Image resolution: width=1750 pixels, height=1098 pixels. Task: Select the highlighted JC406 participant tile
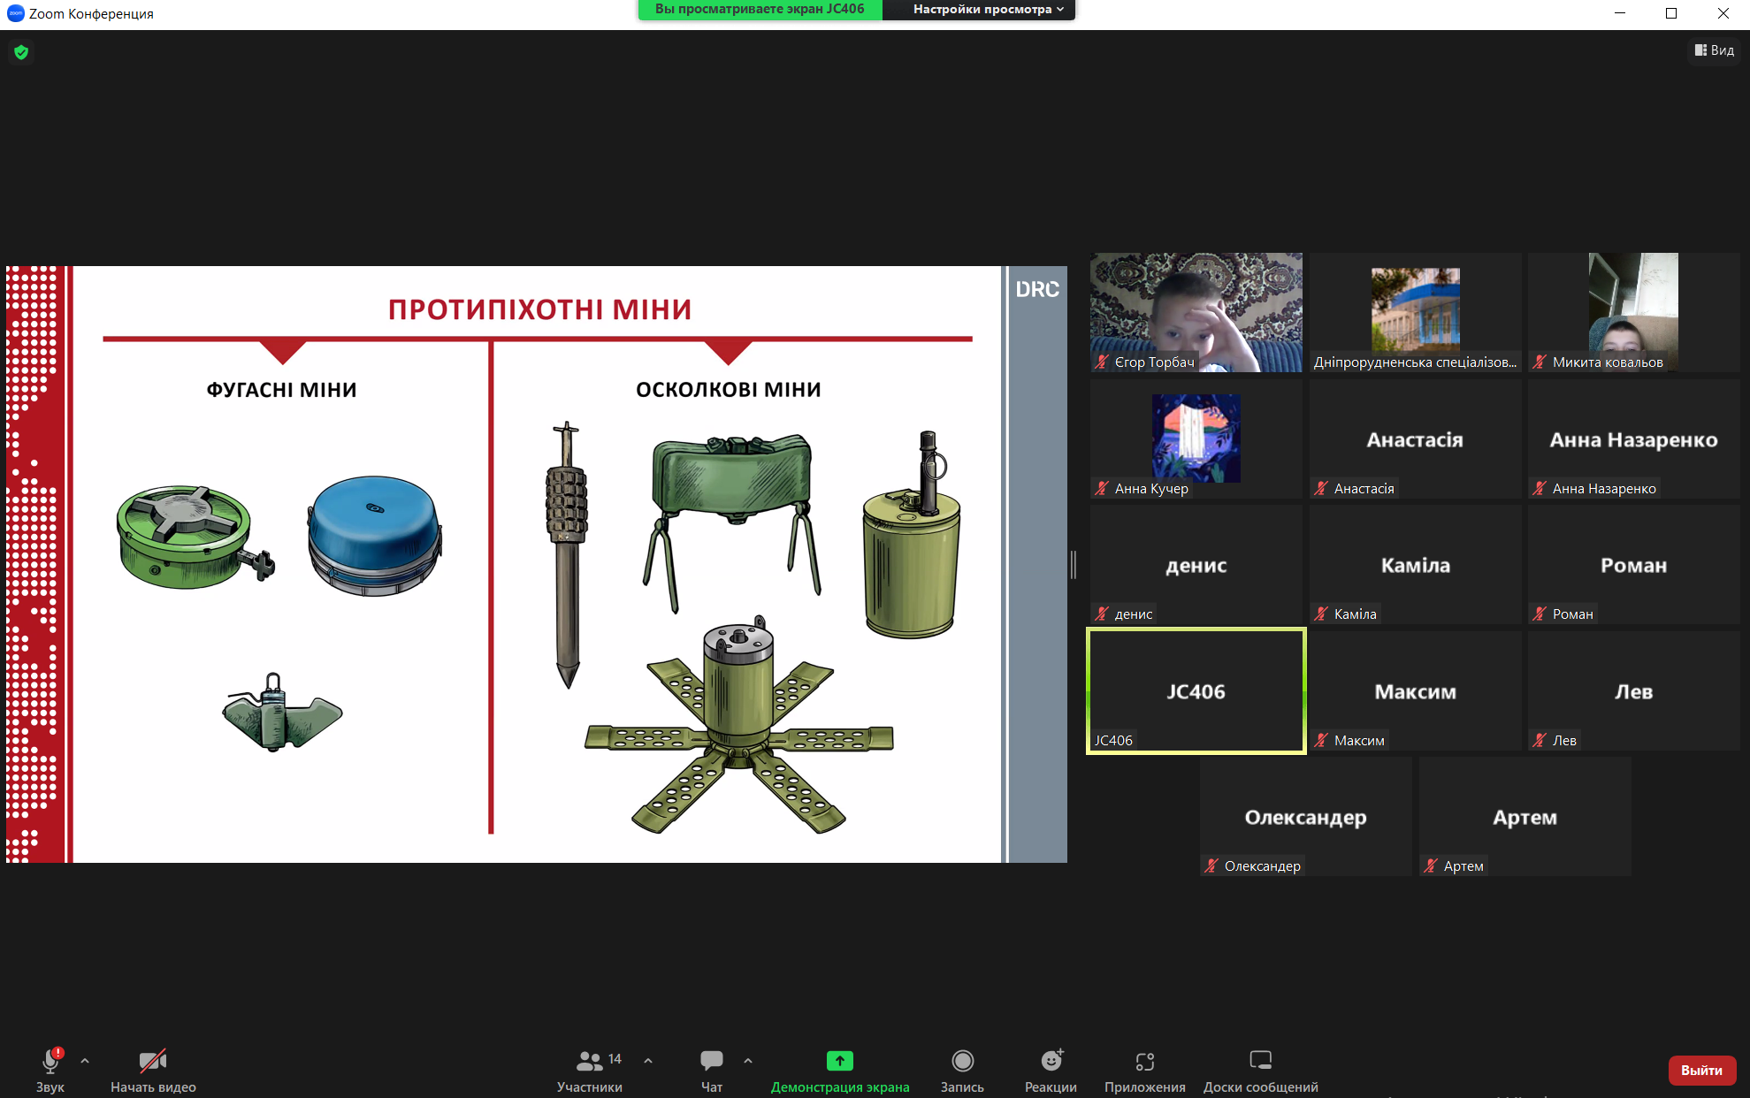(1196, 690)
